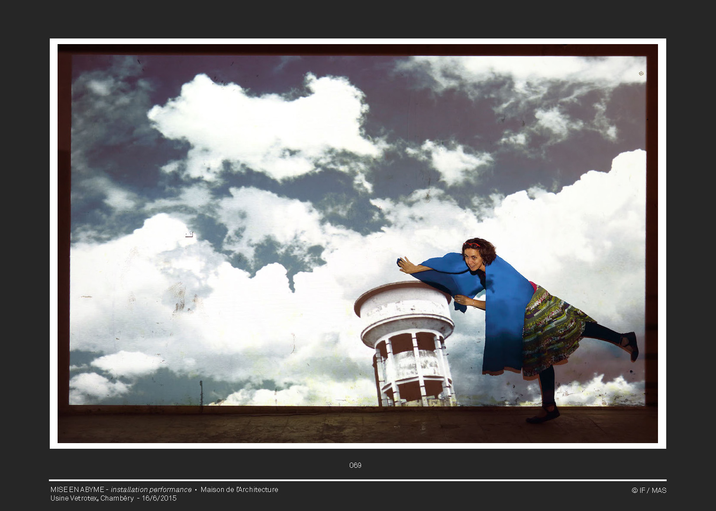
Task: Click the italic 'installation performance' text
Action: pos(151,489)
